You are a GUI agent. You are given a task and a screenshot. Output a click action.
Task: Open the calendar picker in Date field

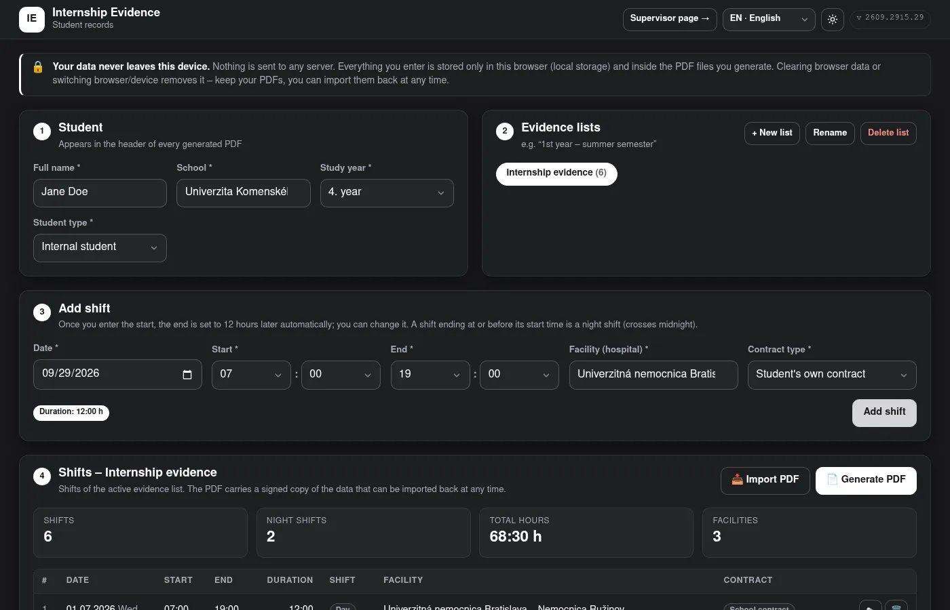187,375
